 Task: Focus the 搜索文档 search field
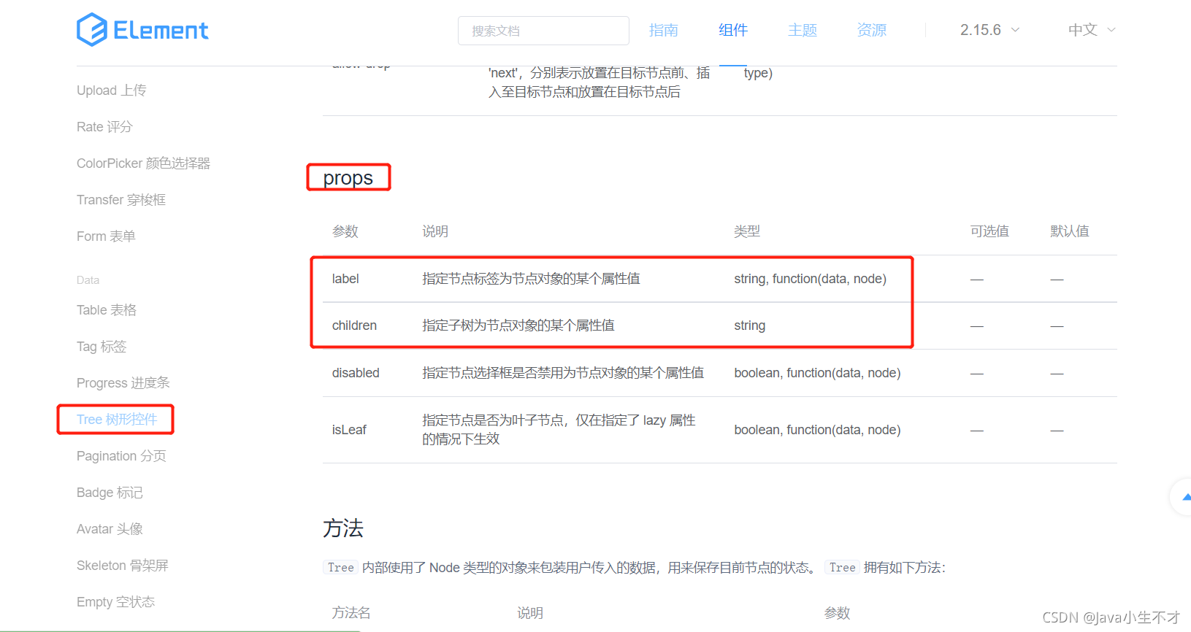click(x=543, y=31)
